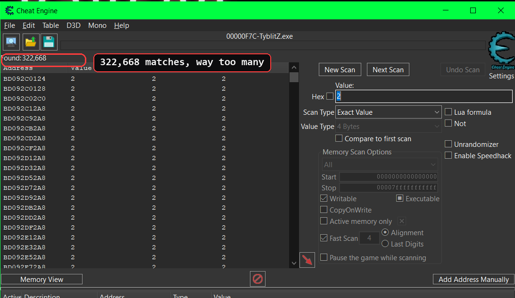Viewport: 515px width, 298px height.
Task: Check Active memory only
Action: 324,221
